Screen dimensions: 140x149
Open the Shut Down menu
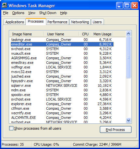48,13
